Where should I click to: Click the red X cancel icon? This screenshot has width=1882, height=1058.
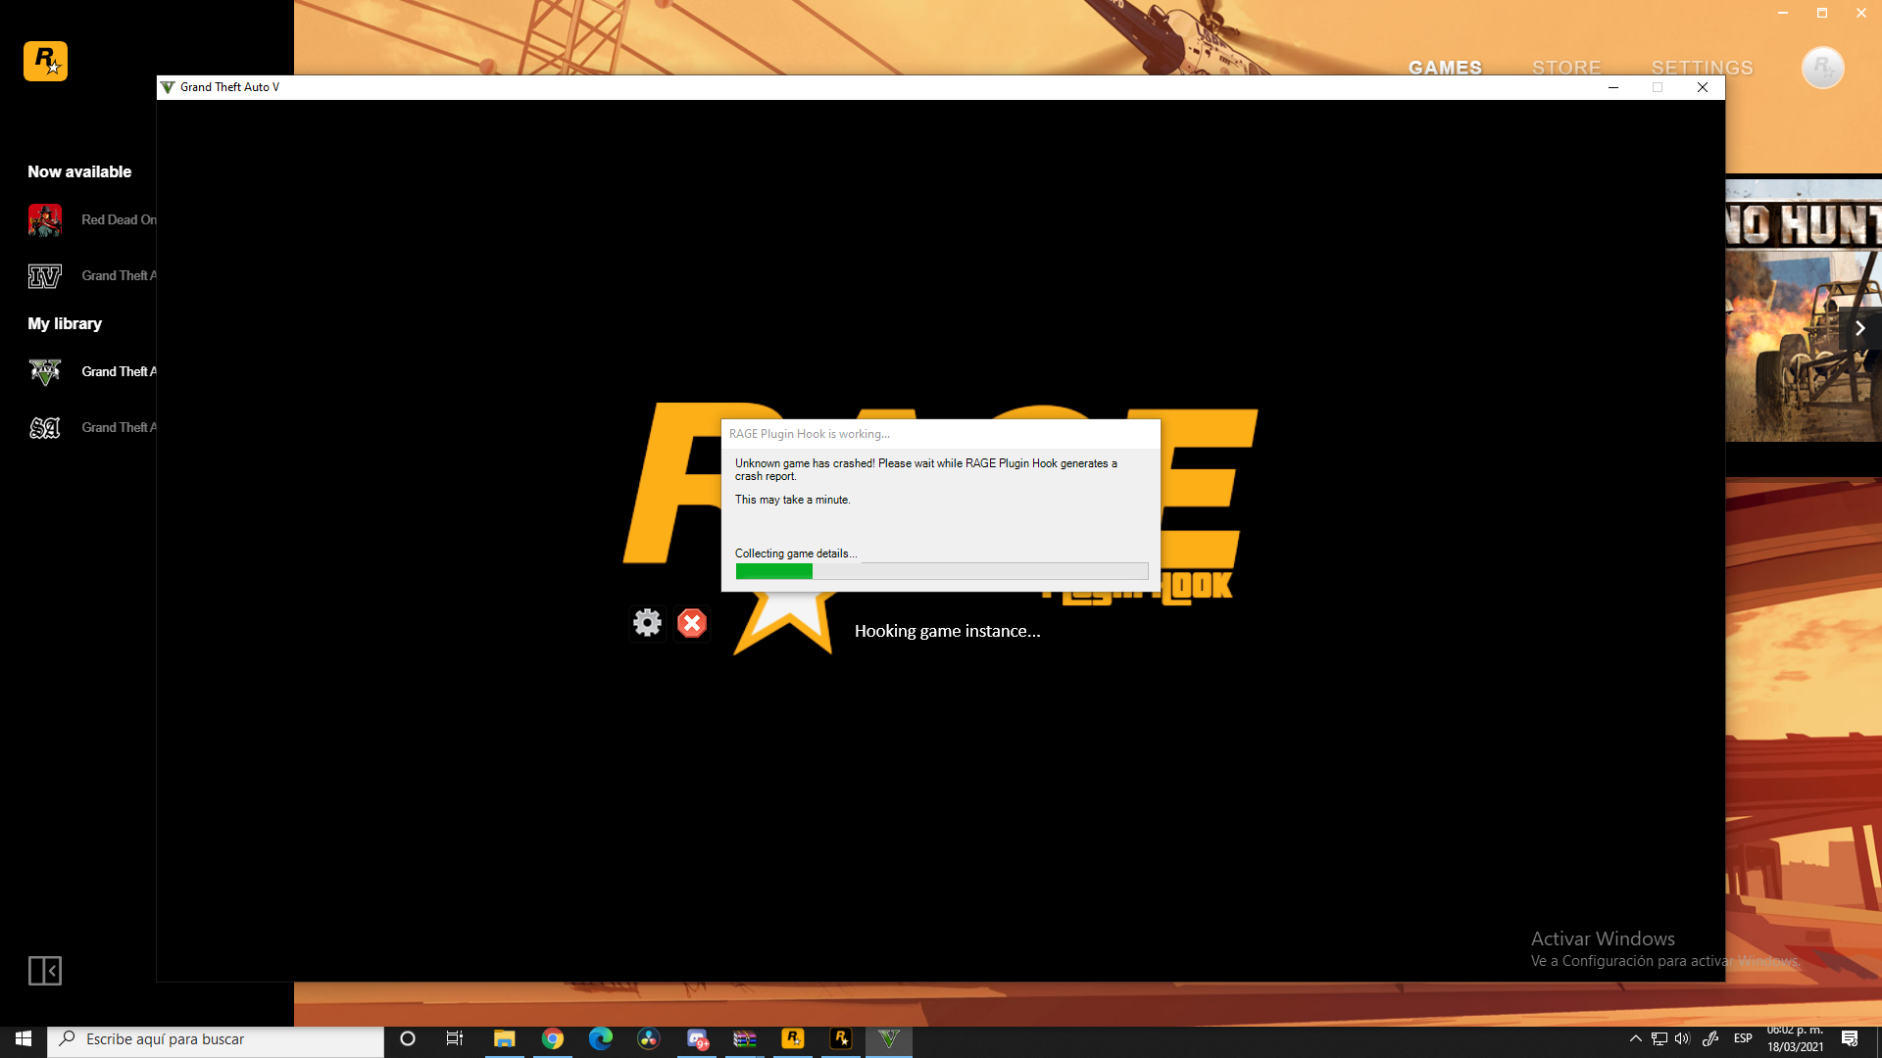coord(692,623)
